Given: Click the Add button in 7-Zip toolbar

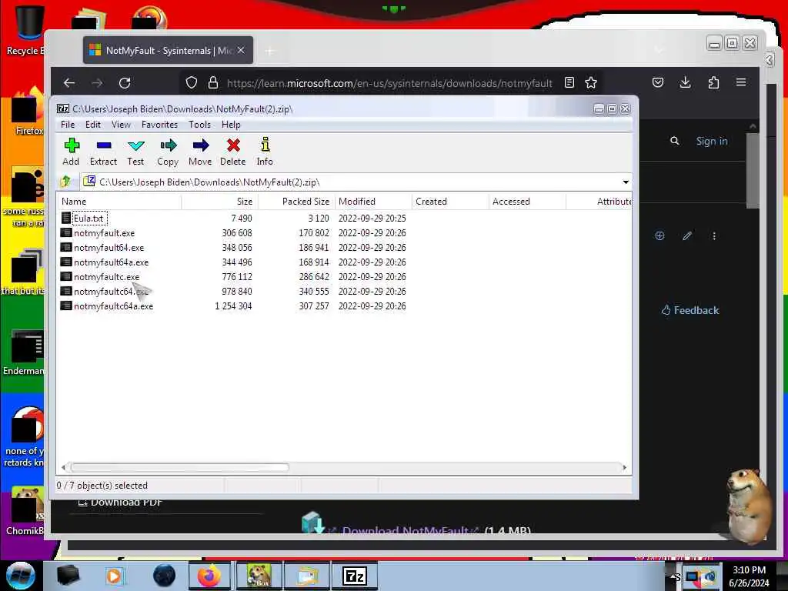Looking at the screenshot, I should pos(71,152).
